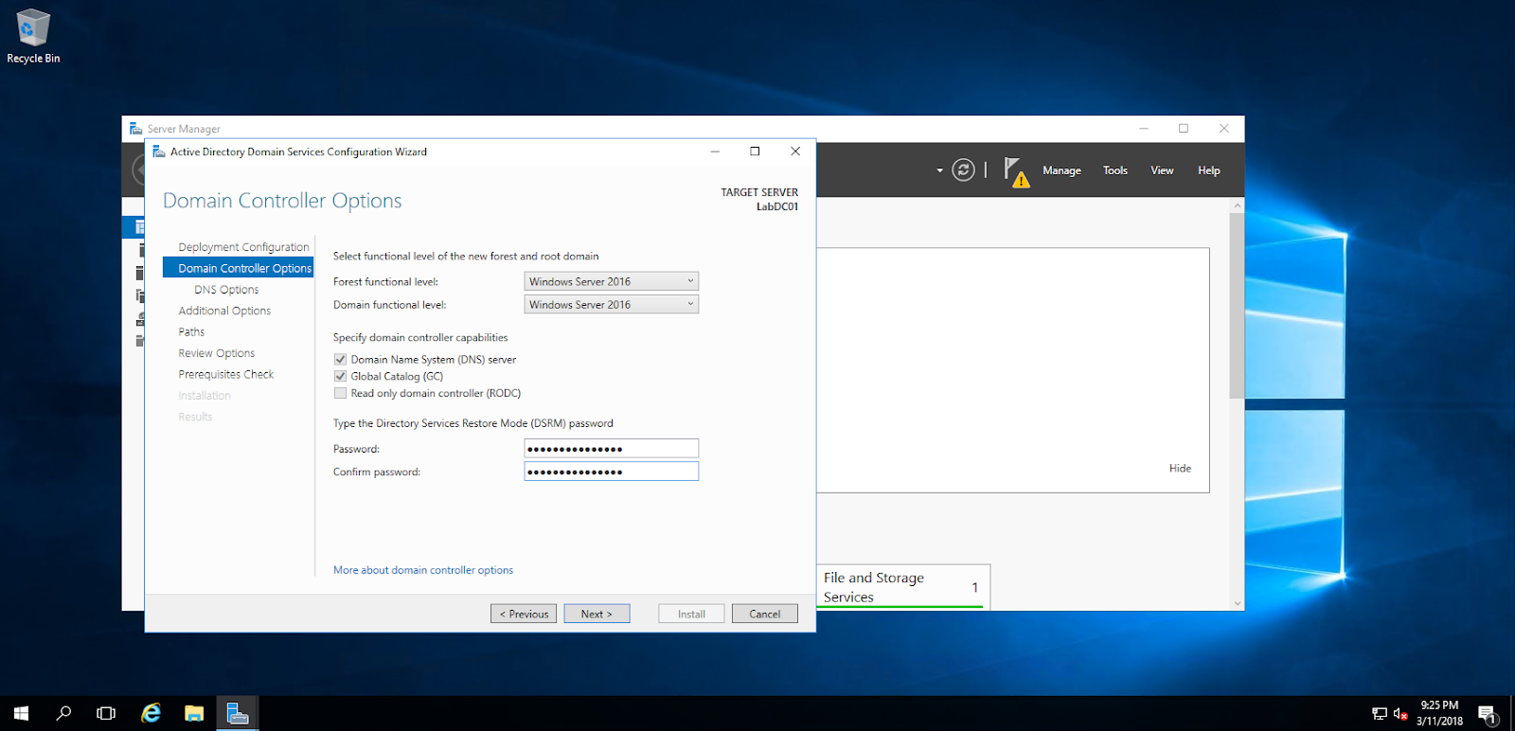
Task: Open Task View on the taskbar
Action: tap(106, 713)
